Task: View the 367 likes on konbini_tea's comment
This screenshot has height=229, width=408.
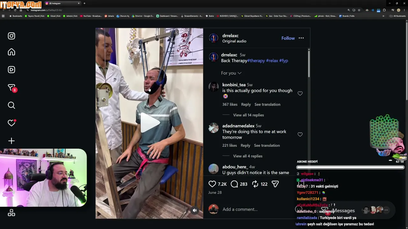Action: (230, 104)
